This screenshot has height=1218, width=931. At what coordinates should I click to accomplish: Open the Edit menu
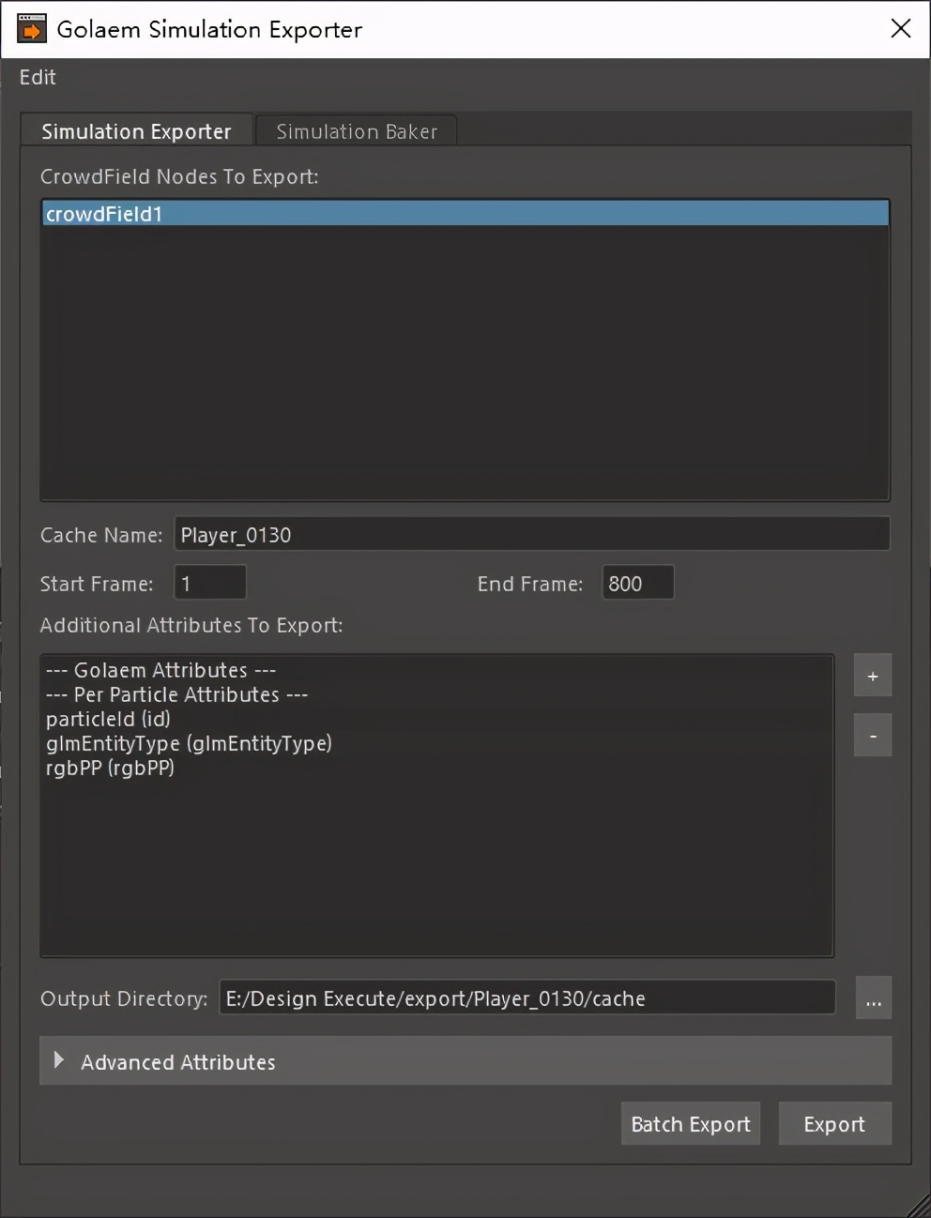(x=38, y=78)
